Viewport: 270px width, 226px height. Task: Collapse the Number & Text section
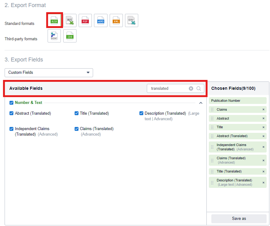201,103
